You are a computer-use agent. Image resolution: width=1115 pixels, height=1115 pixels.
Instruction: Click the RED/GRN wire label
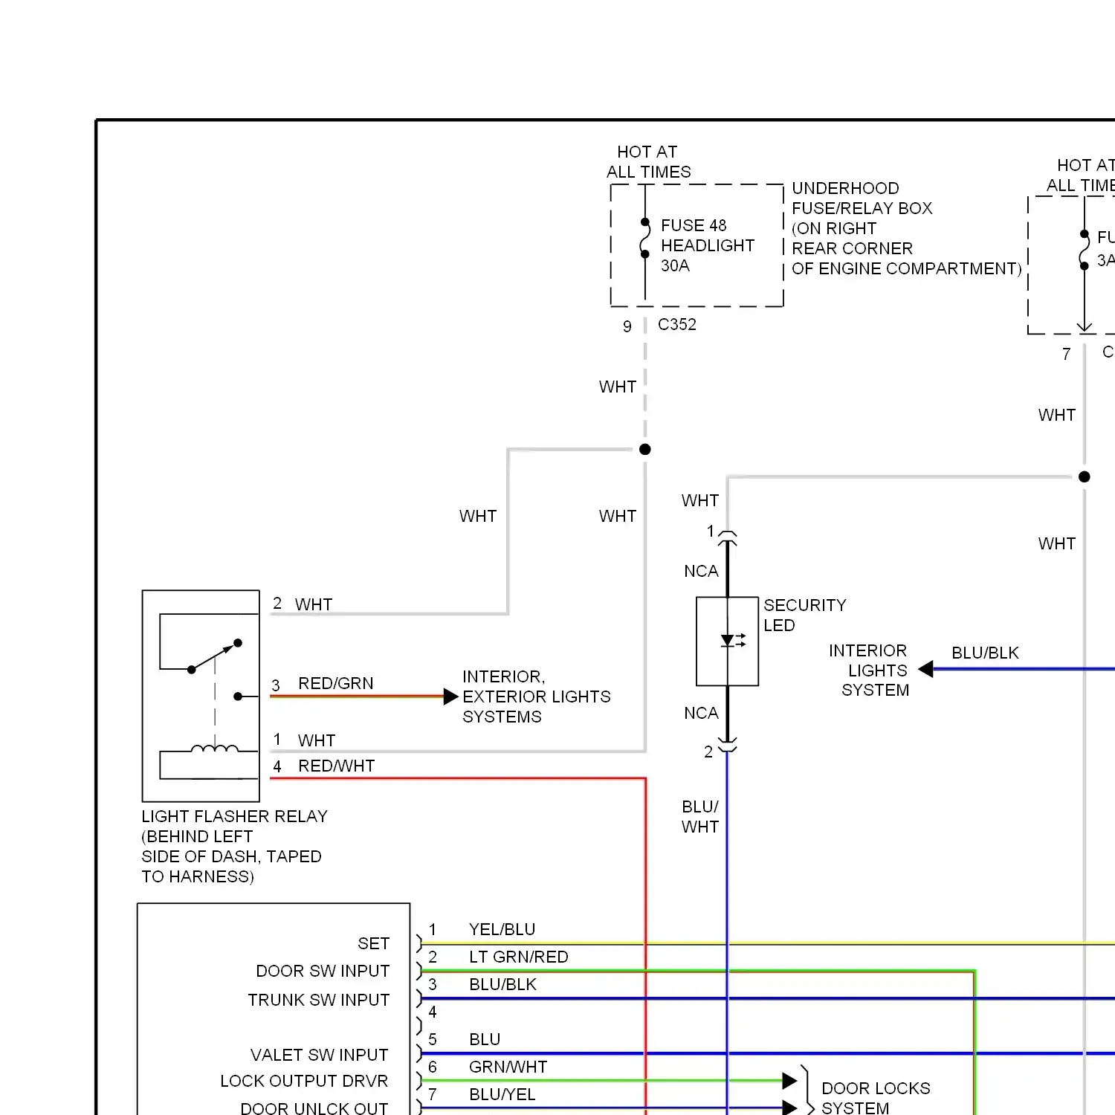336,683
